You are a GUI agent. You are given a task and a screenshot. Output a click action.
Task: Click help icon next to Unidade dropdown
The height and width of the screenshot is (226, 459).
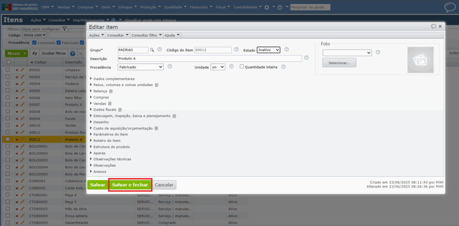(x=231, y=67)
